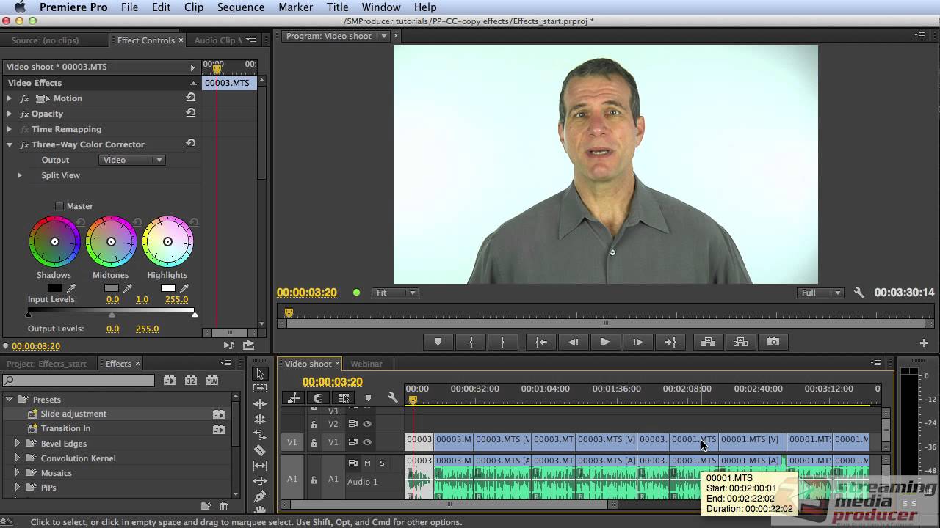Toggle the 32-bit color effects filter
The height and width of the screenshot is (528, 940).
[x=191, y=381]
